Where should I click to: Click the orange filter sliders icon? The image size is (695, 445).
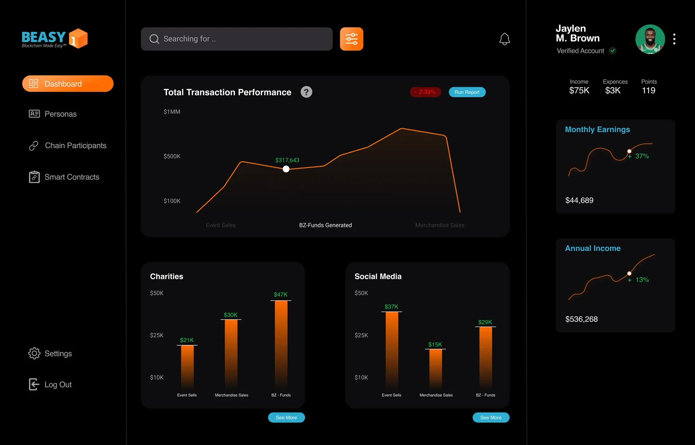coord(351,39)
